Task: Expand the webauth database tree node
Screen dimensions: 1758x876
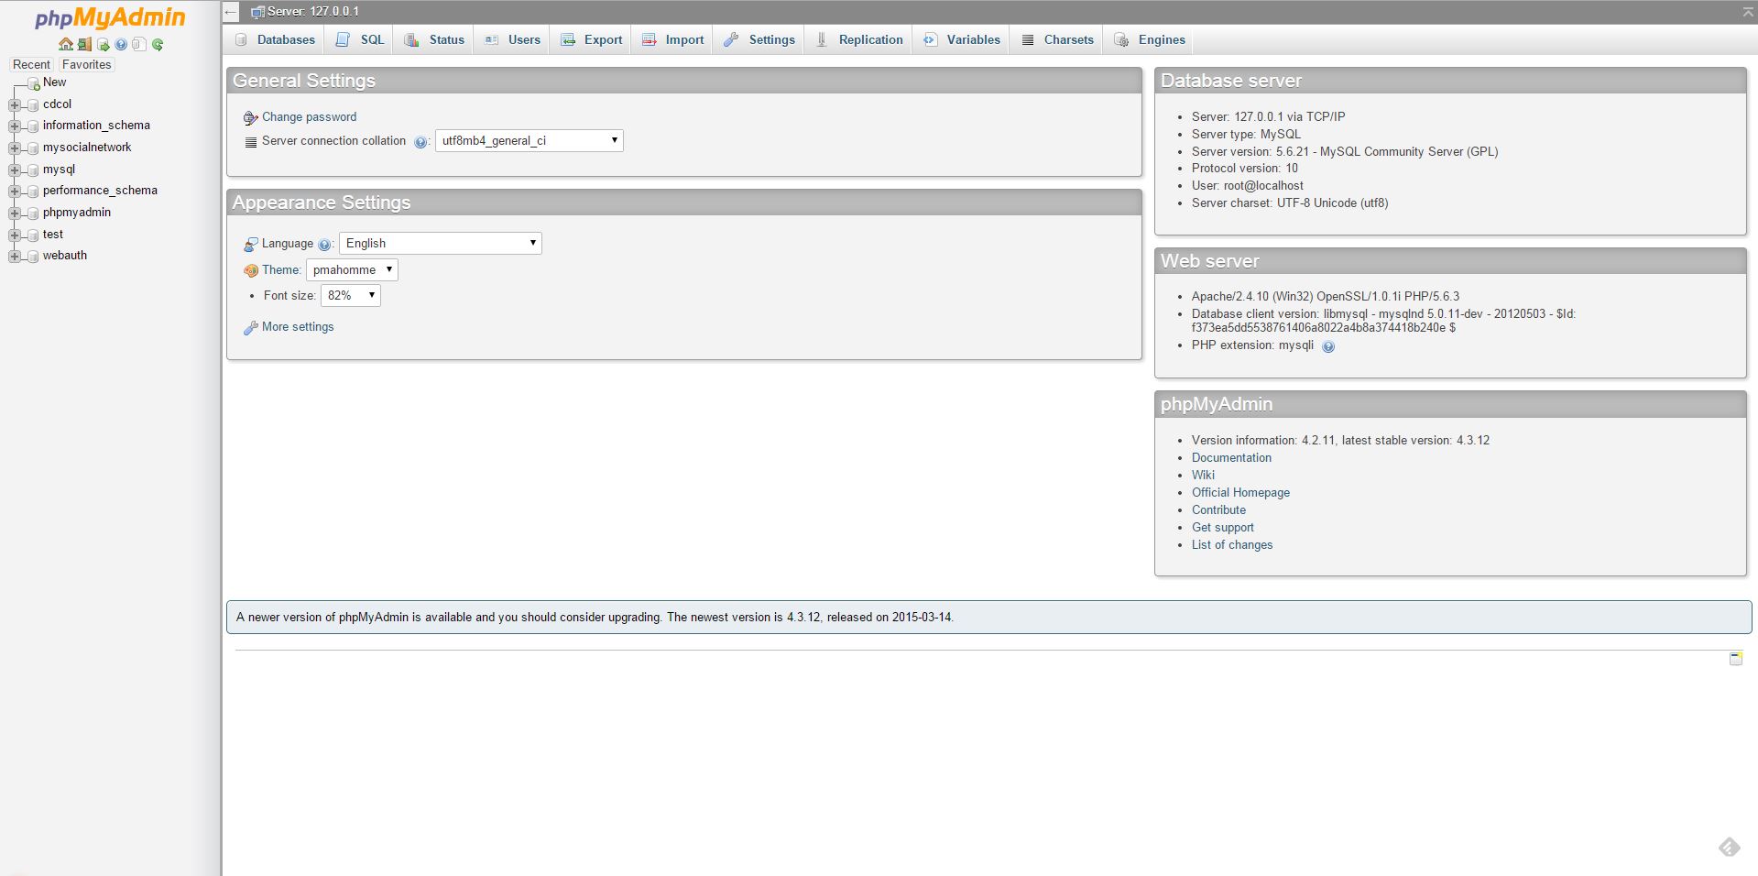Action: 15,257
